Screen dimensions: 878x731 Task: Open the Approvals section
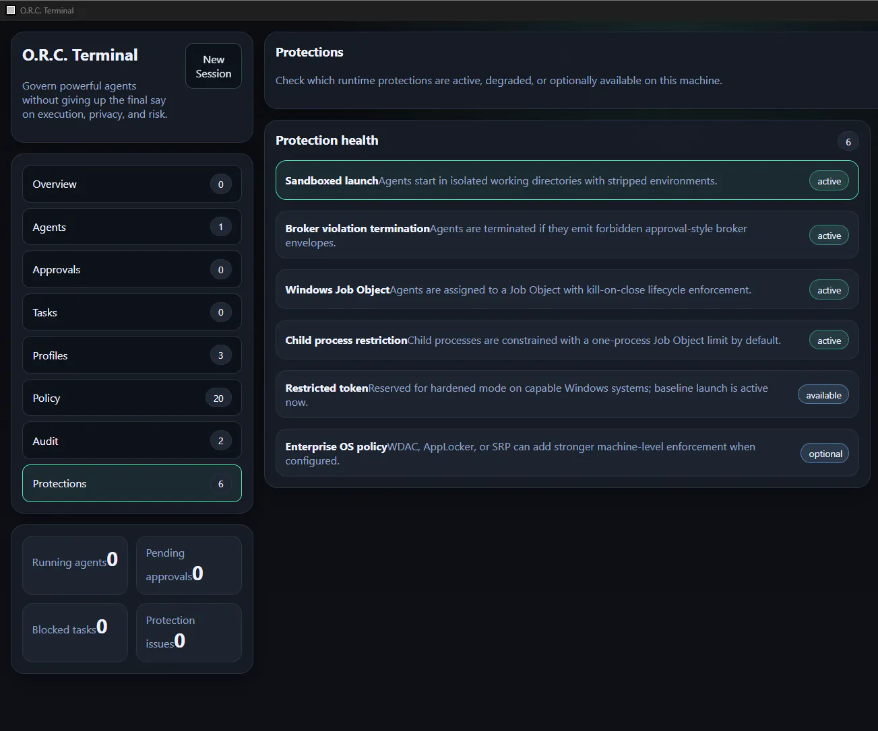(x=132, y=269)
